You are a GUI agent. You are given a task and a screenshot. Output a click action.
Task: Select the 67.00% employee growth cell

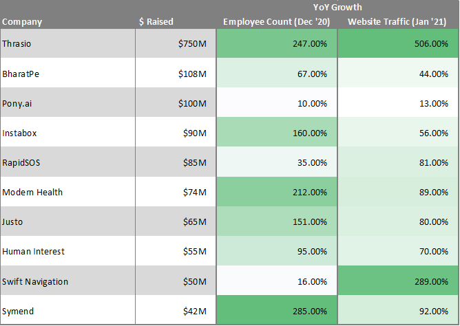click(277, 73)
